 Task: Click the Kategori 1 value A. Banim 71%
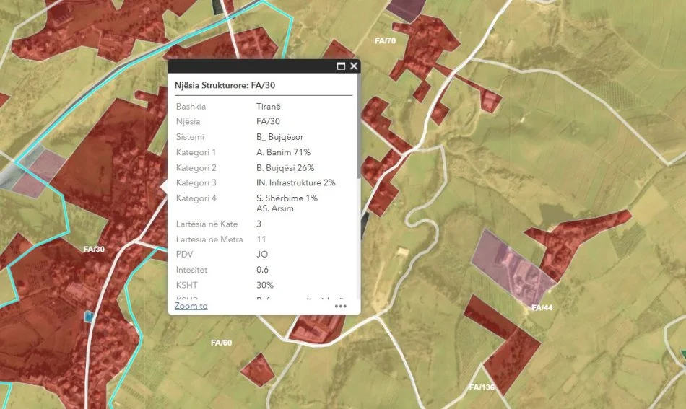pos(283,152)
